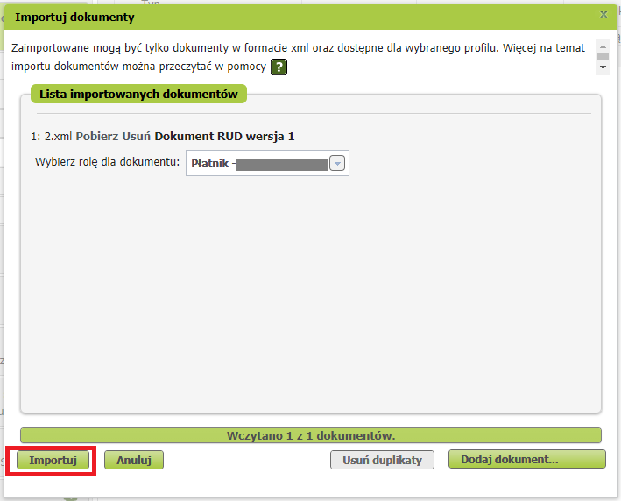
Task: Click the Importuj dokumenty title bar
Action: click(x=311, y=17)
